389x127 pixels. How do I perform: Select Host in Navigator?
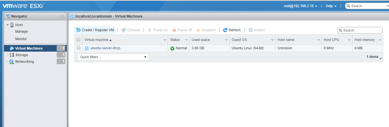coord(19,25)
